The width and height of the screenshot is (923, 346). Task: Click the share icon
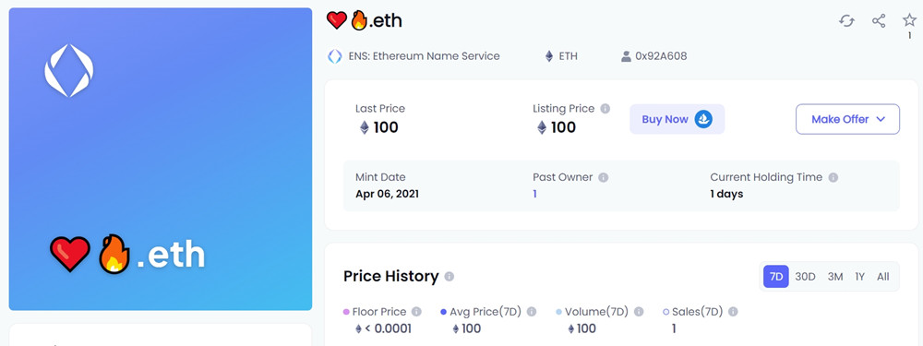click(879, 21)
